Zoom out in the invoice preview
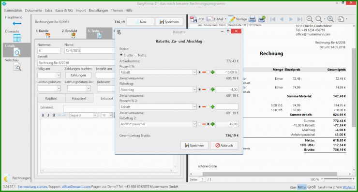 pos(310,19)
